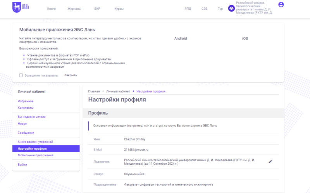Open the Журналы menu
This screenshot has width=310, height=193.
pyautogui.click(x=74, y=9)
